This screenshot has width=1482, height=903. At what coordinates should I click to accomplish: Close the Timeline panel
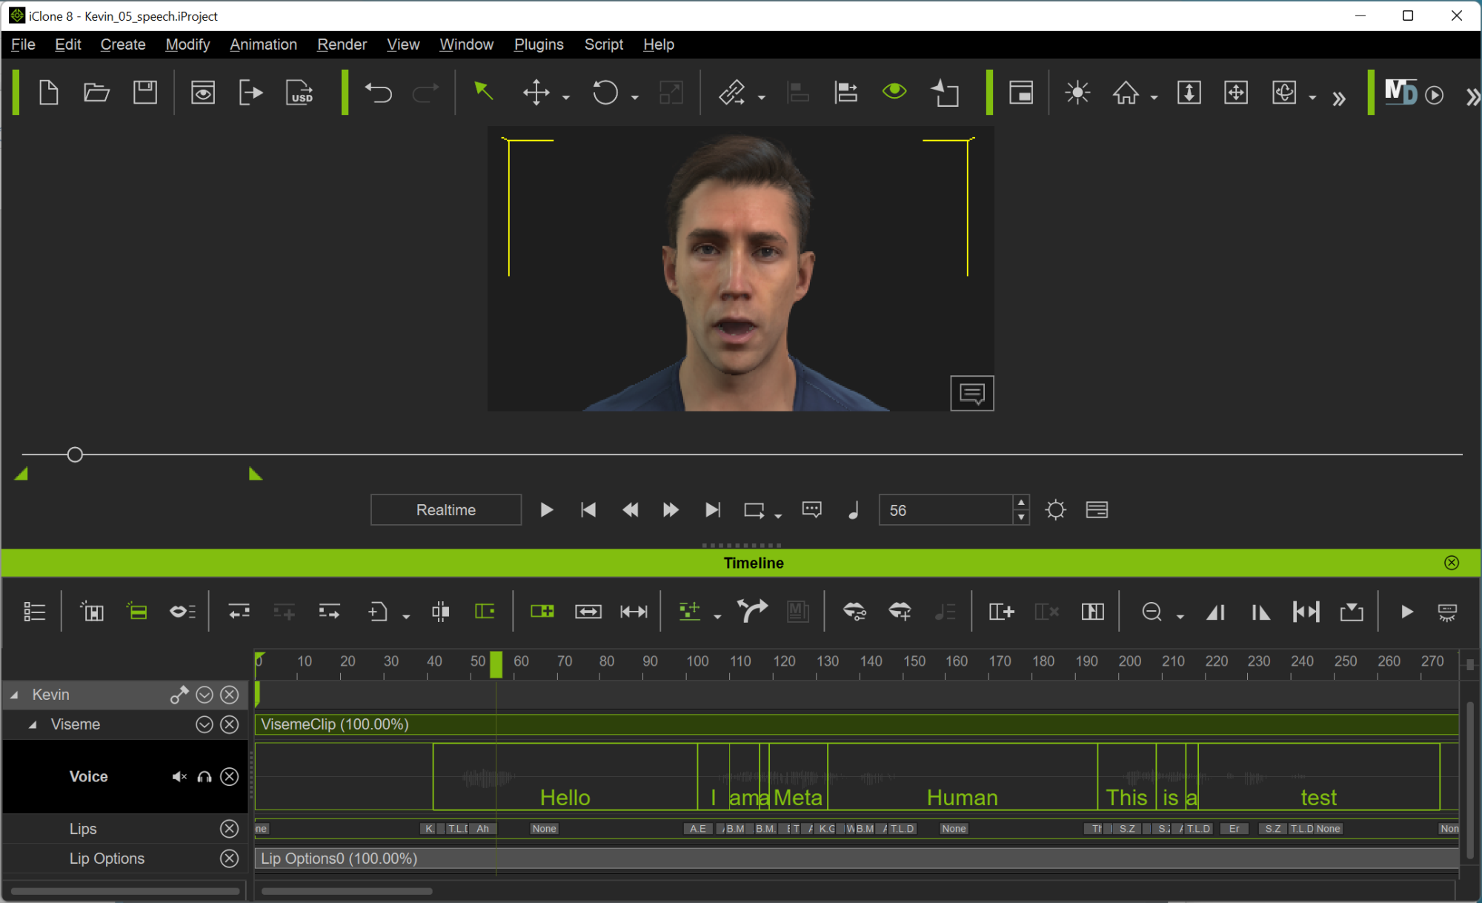[1452, 563]
